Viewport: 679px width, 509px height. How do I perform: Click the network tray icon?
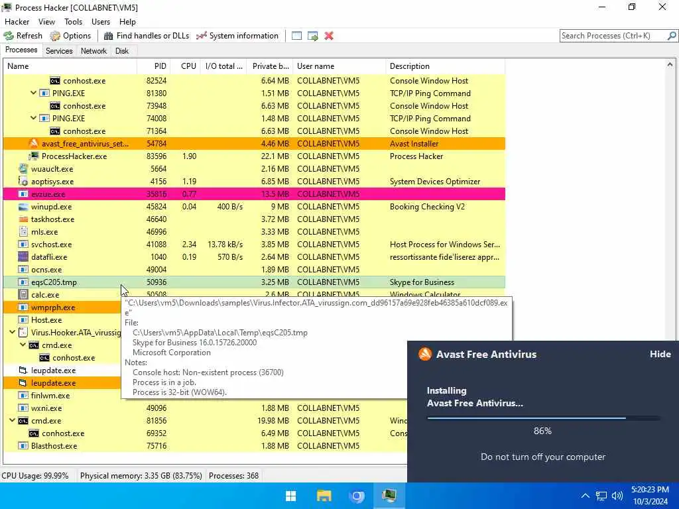[x=601, y=496]
